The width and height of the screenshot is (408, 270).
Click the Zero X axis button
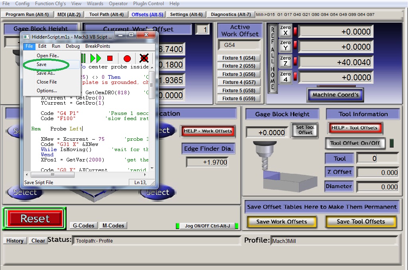coord(285,31)
